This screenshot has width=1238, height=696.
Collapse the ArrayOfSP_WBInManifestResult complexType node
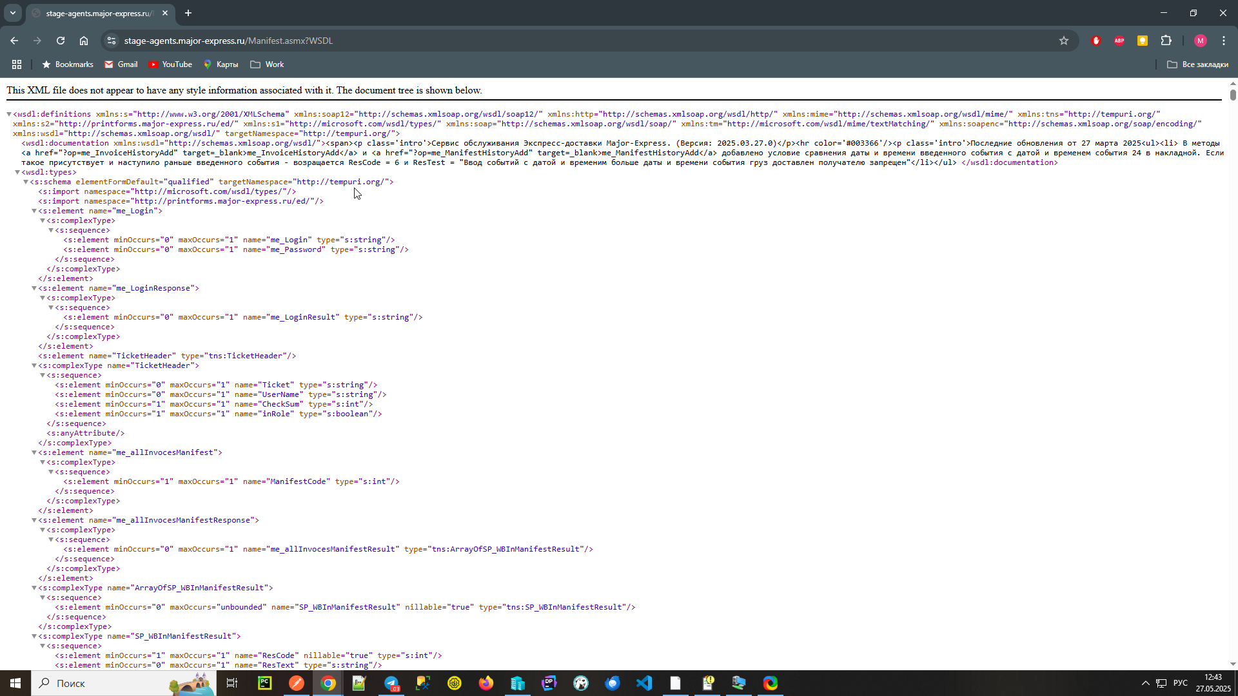click(34, 588)
